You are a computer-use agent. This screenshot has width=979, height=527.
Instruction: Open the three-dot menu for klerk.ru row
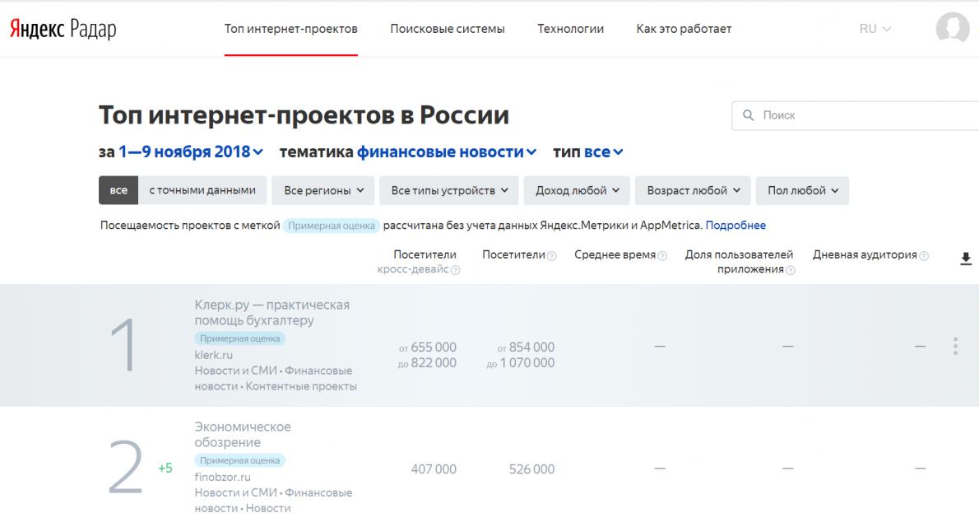[x=955, y=346]
